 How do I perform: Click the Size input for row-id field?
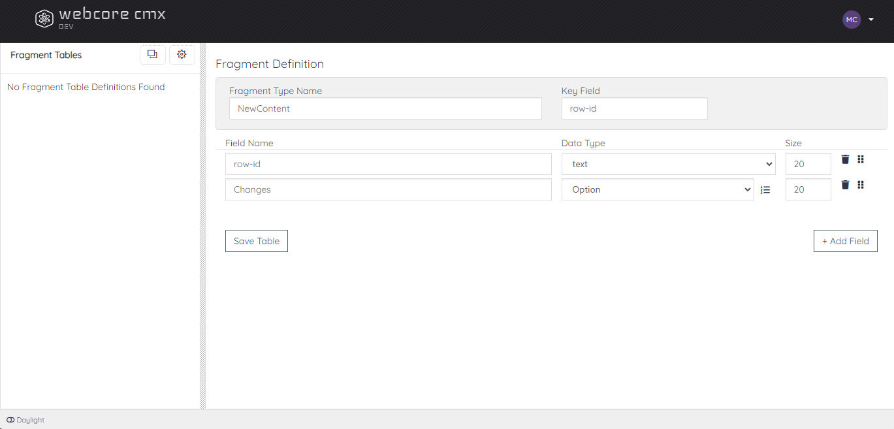pyautogui.click(x=808, y=164)
